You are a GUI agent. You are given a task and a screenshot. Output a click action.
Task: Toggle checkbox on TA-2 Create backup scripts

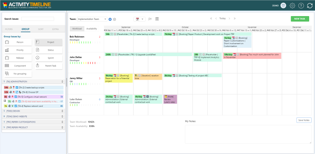17,88
